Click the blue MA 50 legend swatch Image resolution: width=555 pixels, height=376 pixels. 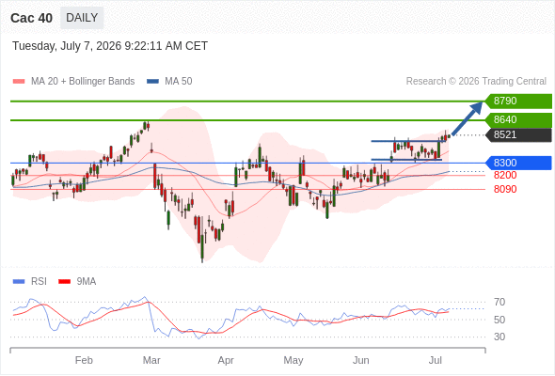152,82
